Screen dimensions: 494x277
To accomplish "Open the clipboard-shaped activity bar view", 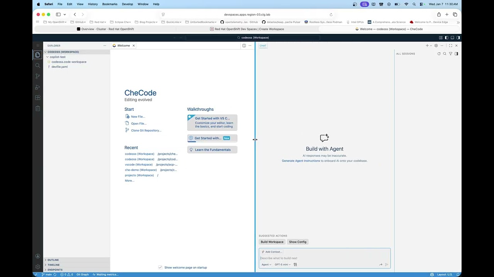I will click(37, 108).
